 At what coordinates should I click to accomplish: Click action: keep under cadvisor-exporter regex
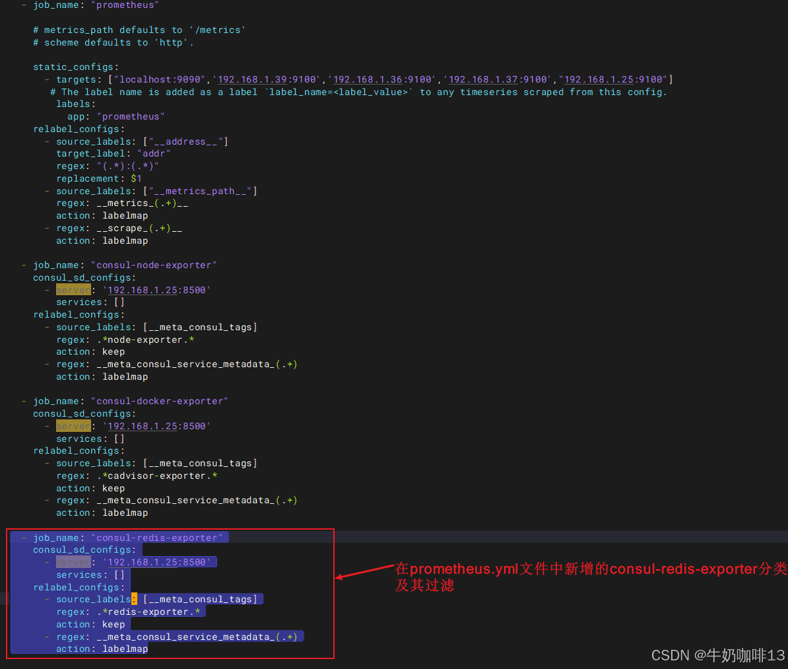(90, 489)
